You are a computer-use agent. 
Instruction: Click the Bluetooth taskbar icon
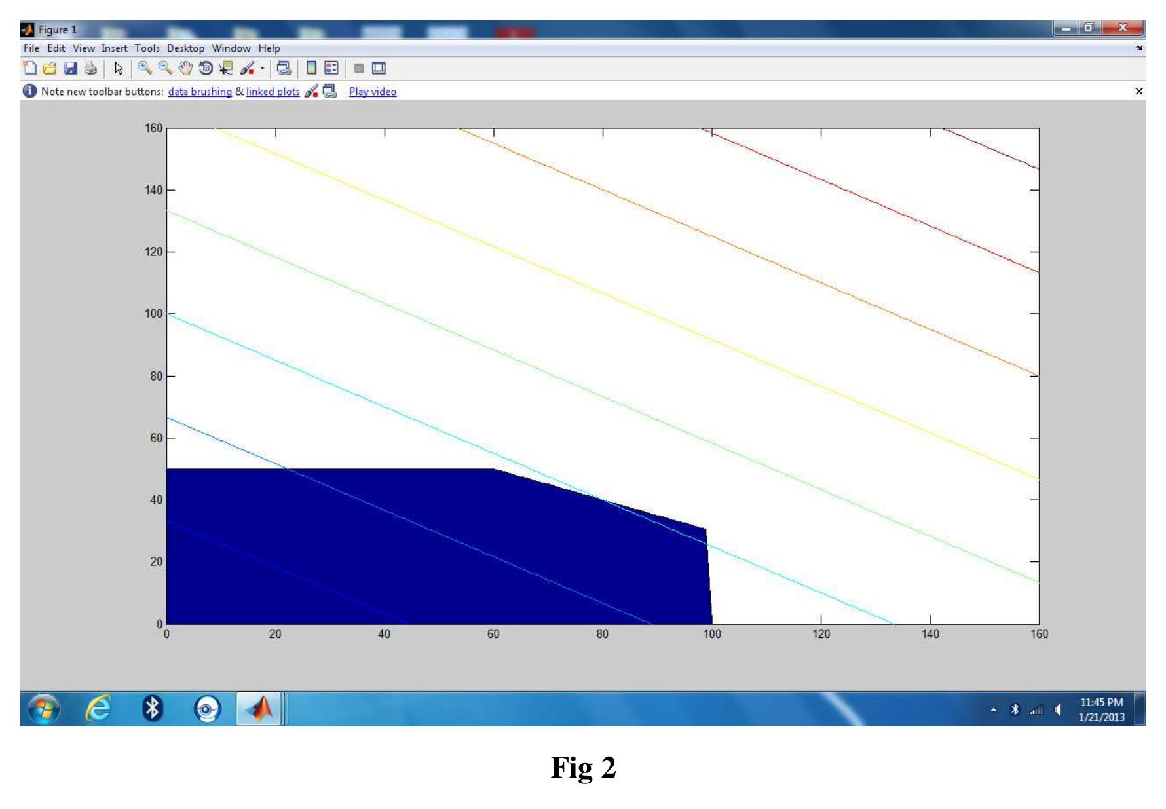click(152, 709)
